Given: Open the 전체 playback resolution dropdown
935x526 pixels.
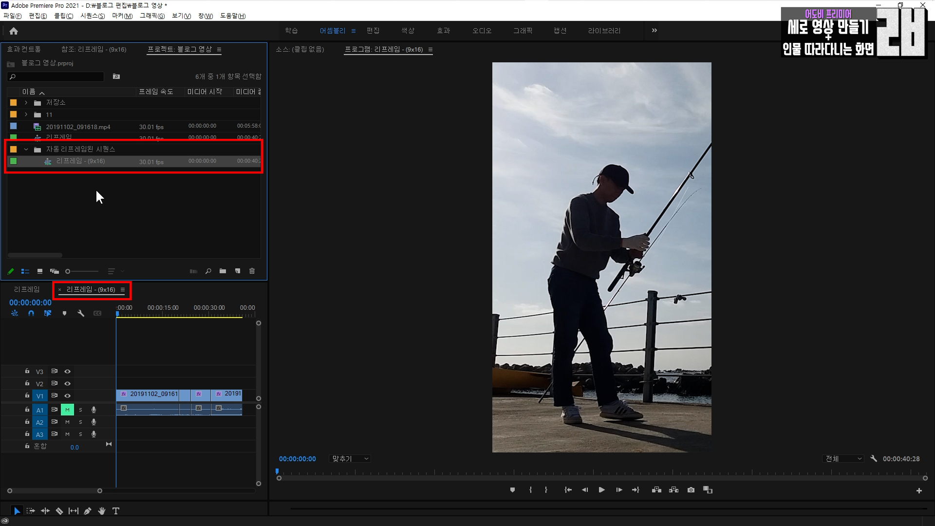Looking at the screenshot, I should pos(843,459).
